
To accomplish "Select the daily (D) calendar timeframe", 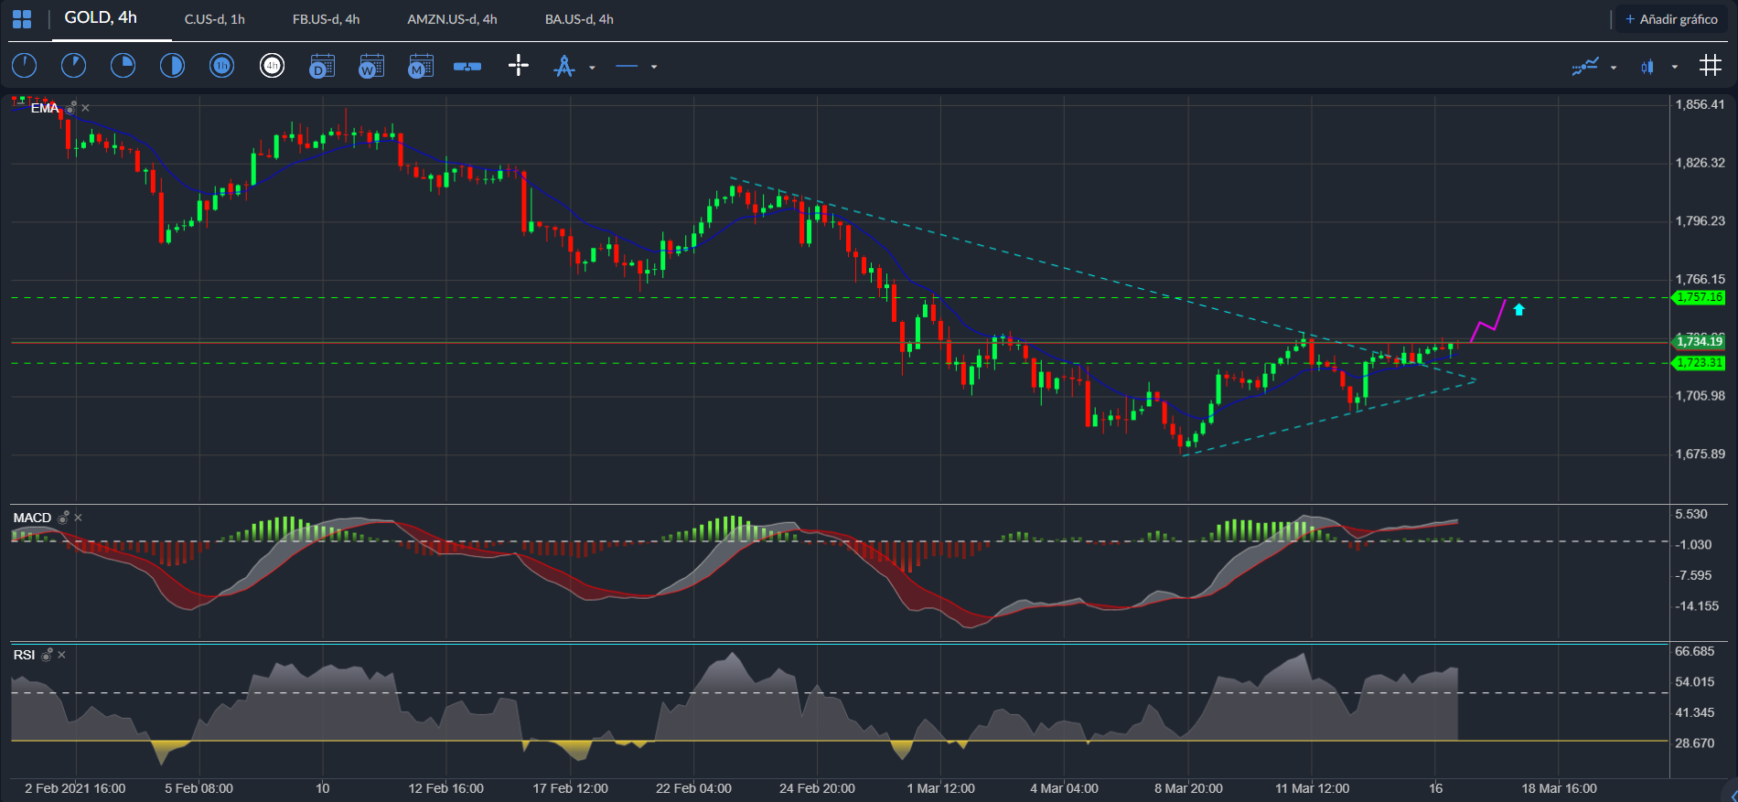I will [x=321, y=66].
